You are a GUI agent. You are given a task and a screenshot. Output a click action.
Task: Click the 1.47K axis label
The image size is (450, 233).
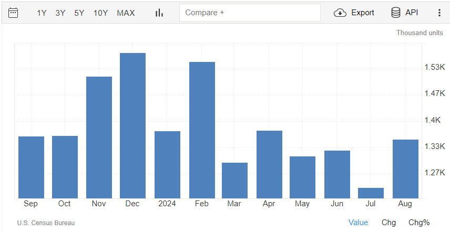(435, 93)
